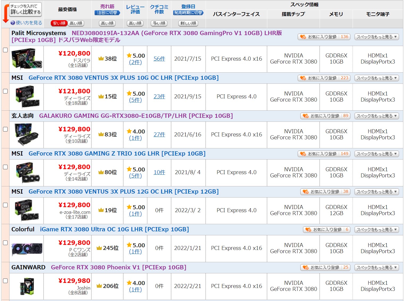Screen dimensions: 406x301
Task: Switch 登録日 to 発売時期に切替
Action: (188, 13)
